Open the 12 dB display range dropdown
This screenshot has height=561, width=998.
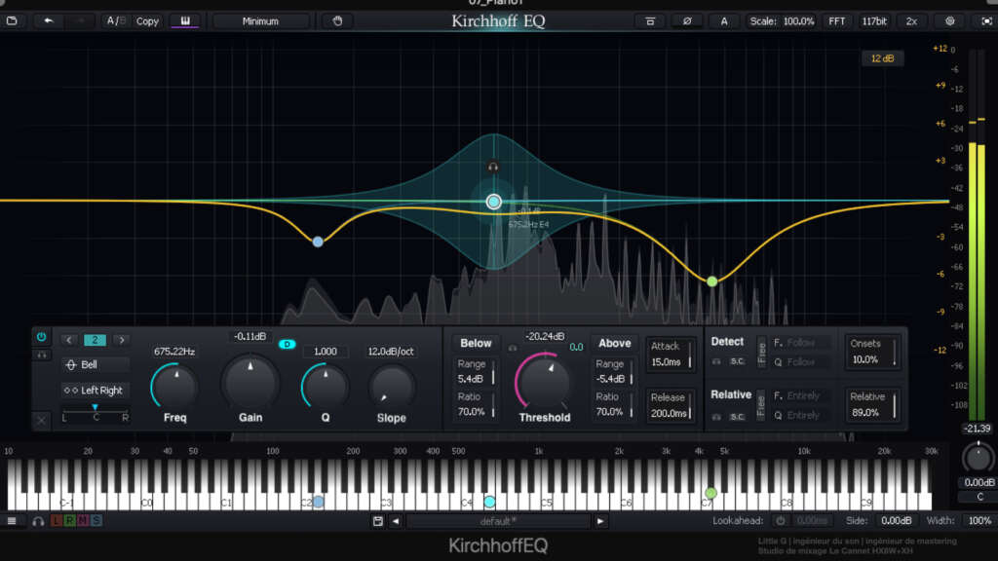(882, 58)
